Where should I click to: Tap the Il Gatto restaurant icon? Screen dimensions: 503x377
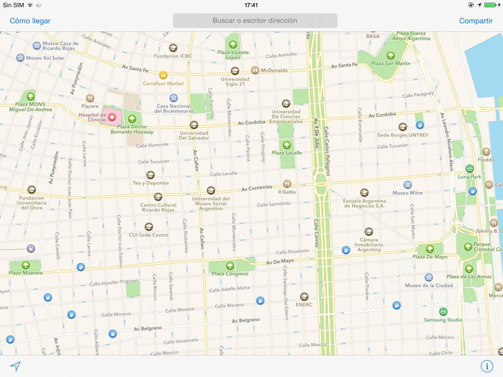[x=287, y=184]
